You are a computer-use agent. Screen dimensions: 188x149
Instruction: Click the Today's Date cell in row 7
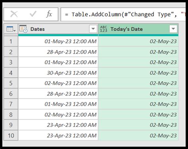(x=138, y=104)
